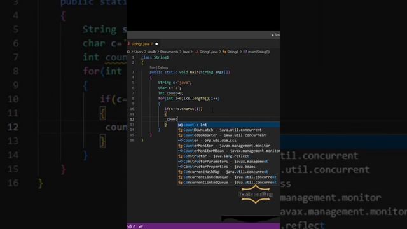The height and width of the screenshot is (229, 407).
Task: Click the 'public static void main' line
Action: click(190, 72)
